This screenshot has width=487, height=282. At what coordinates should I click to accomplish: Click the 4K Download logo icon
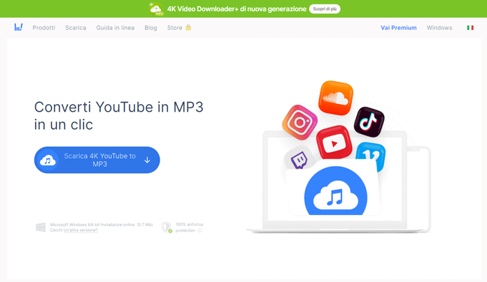pyautogui.click(x=18, y=27)
